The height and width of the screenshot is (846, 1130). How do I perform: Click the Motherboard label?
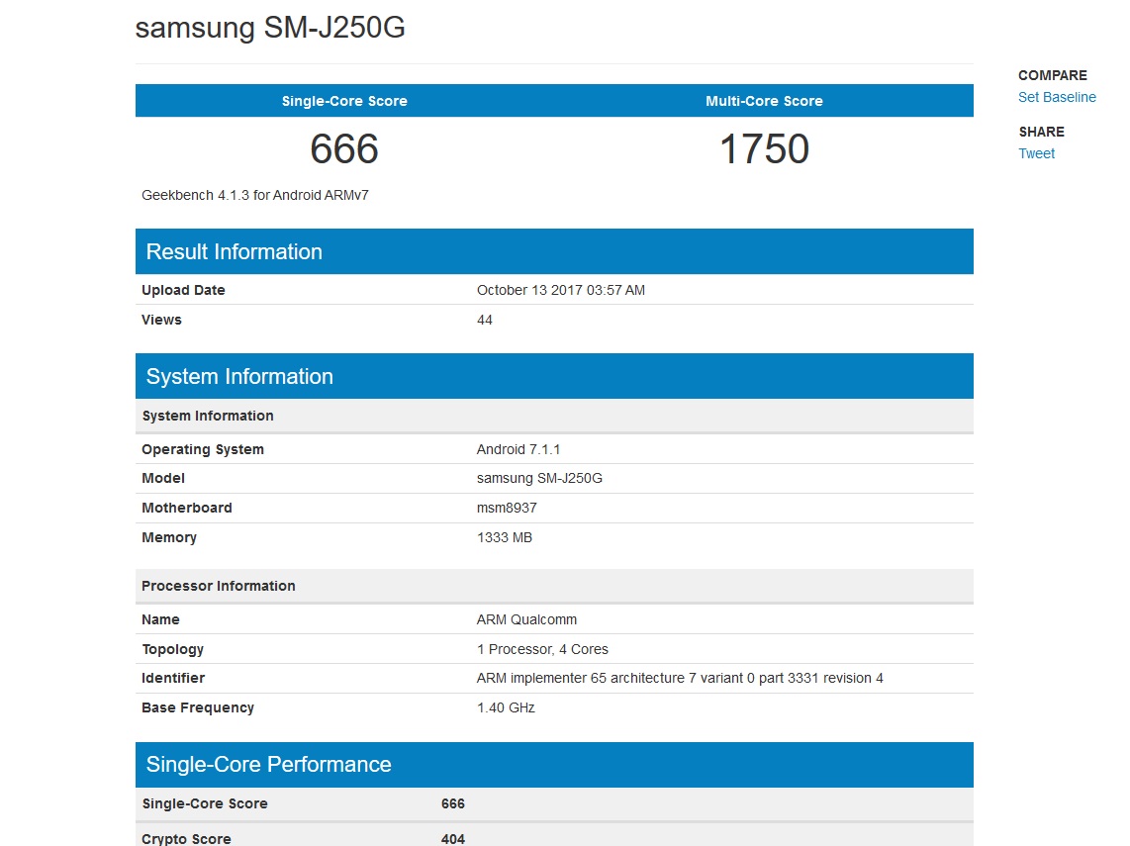click(187, 508)
